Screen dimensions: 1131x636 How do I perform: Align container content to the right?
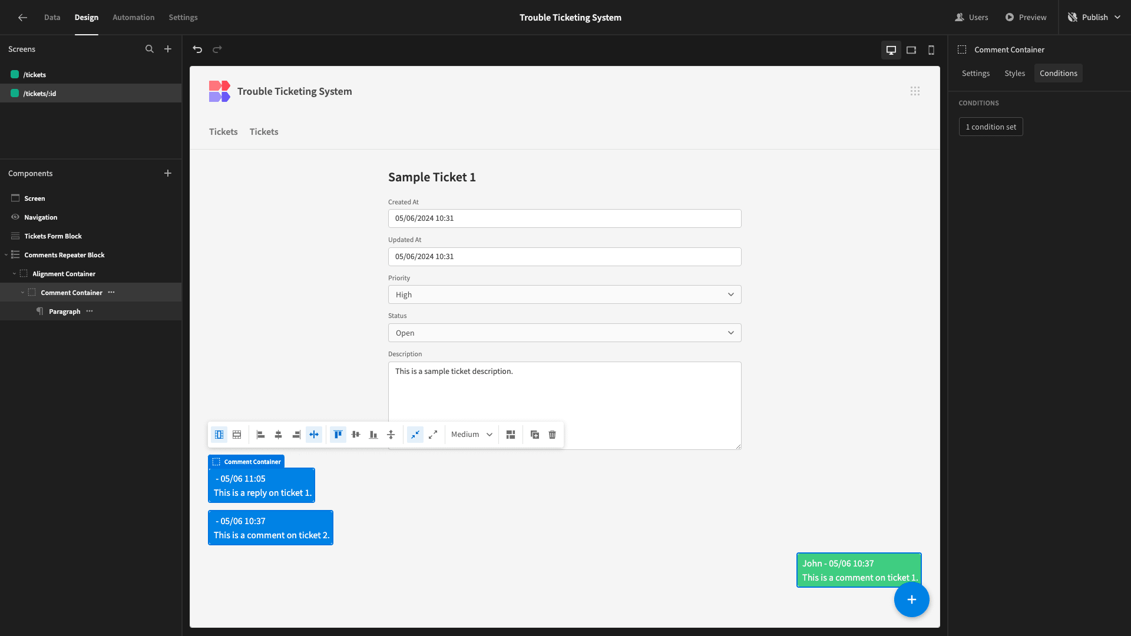pos(296,435)
